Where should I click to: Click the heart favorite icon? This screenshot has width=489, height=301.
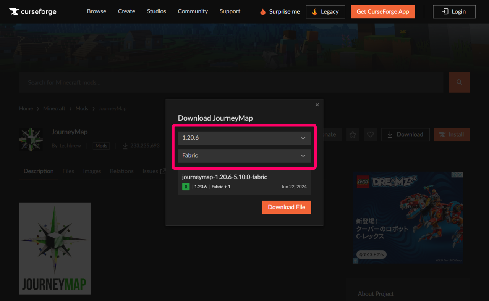click(370, 134)
